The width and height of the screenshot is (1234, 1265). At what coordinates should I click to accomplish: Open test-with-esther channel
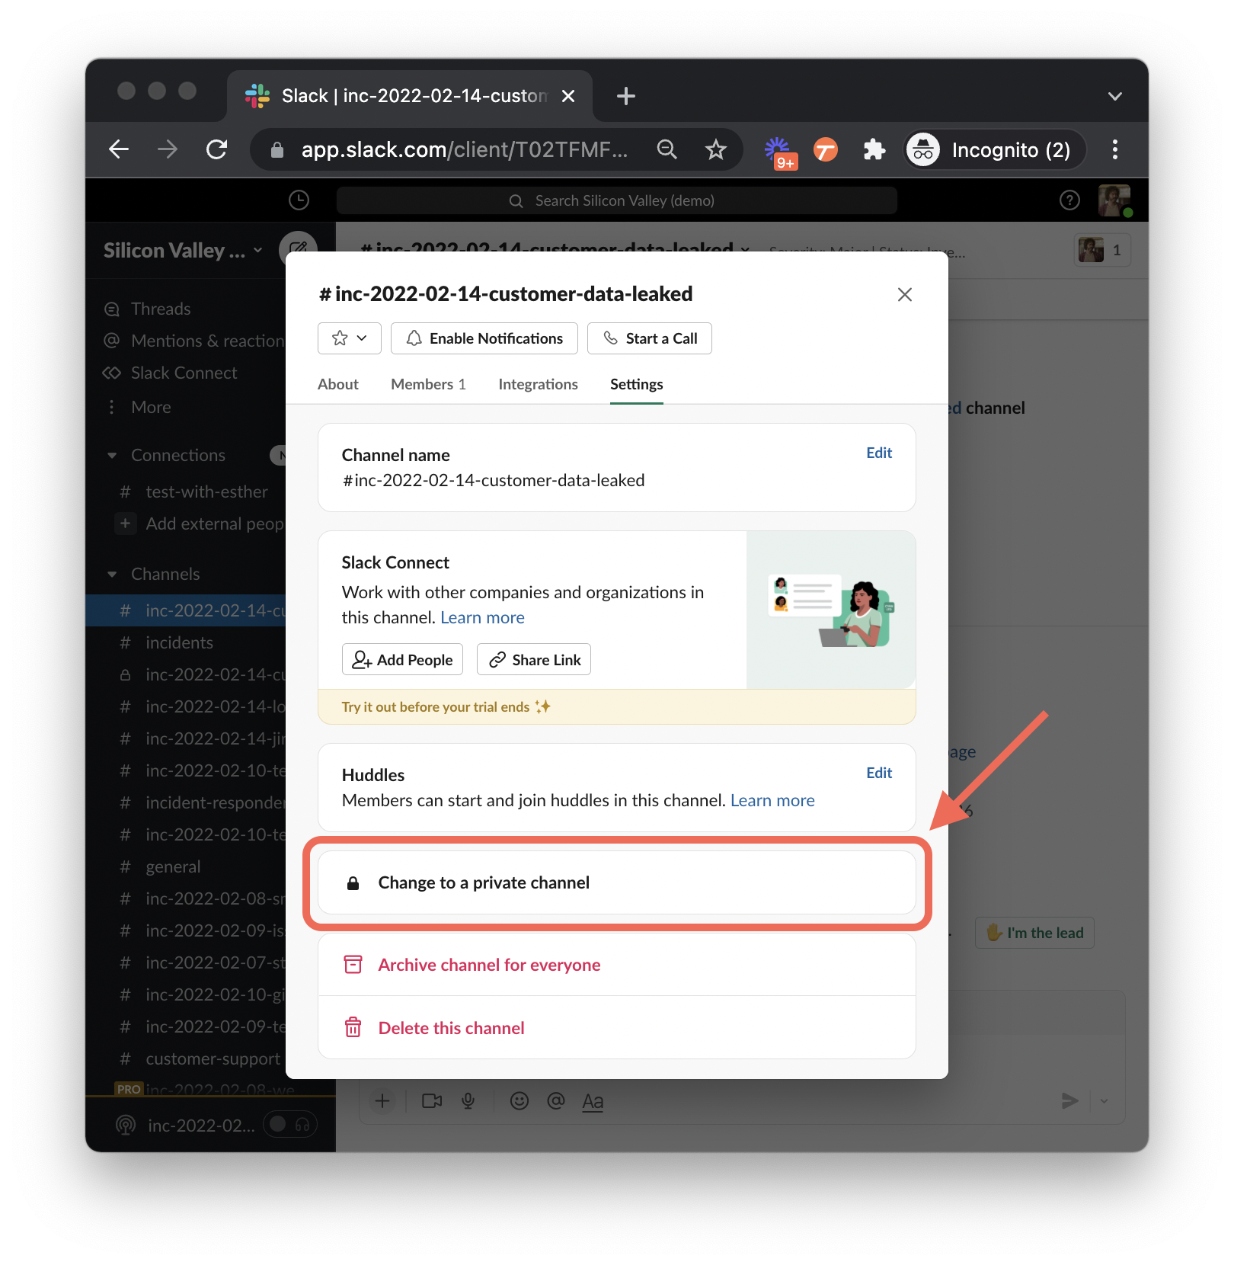(206, 492)
